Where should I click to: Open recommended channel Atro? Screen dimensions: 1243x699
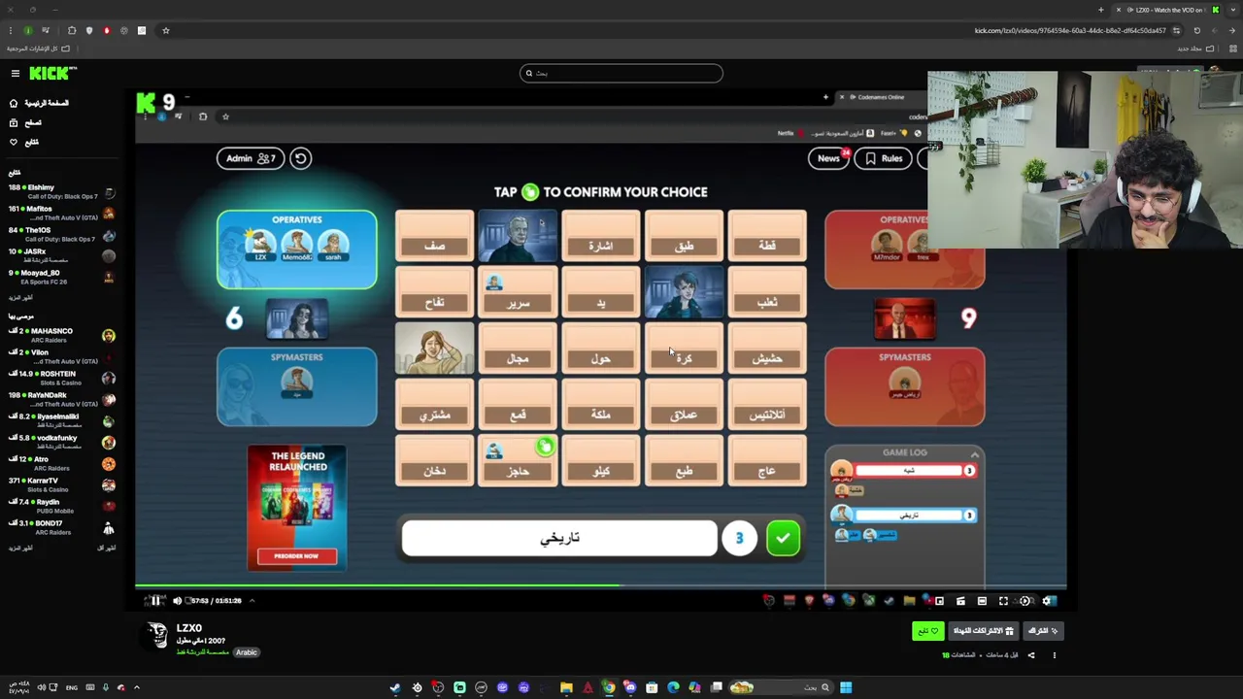tap(60, 463)
